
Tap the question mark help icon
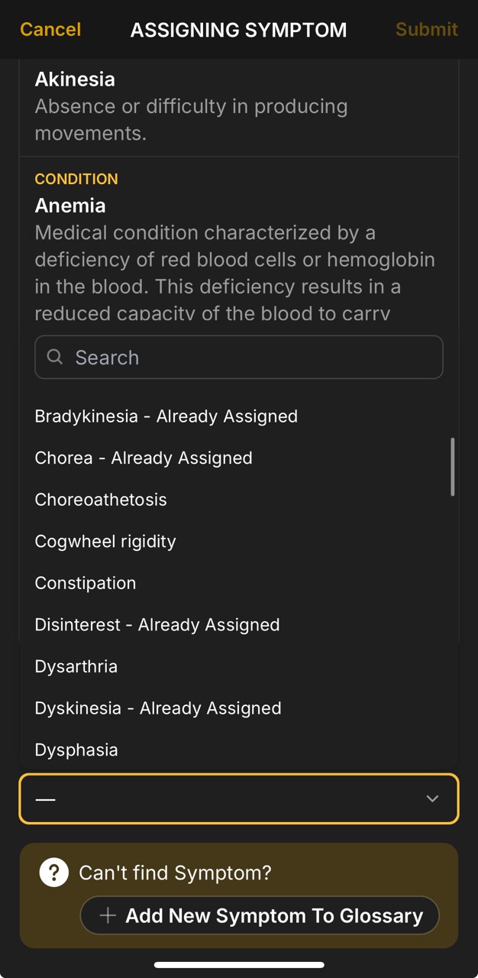[x=53, y=872]
